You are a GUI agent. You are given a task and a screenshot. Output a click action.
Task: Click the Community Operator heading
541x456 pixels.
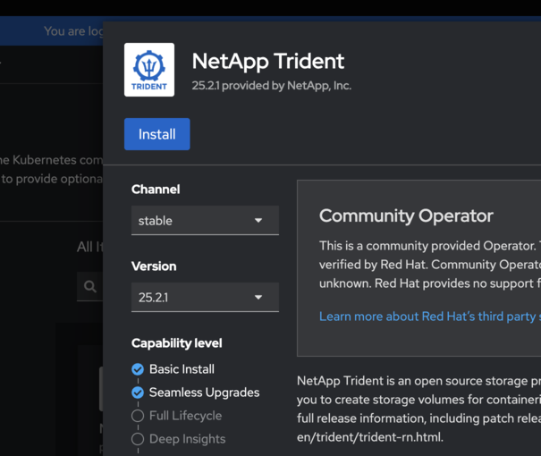[406, 215]
